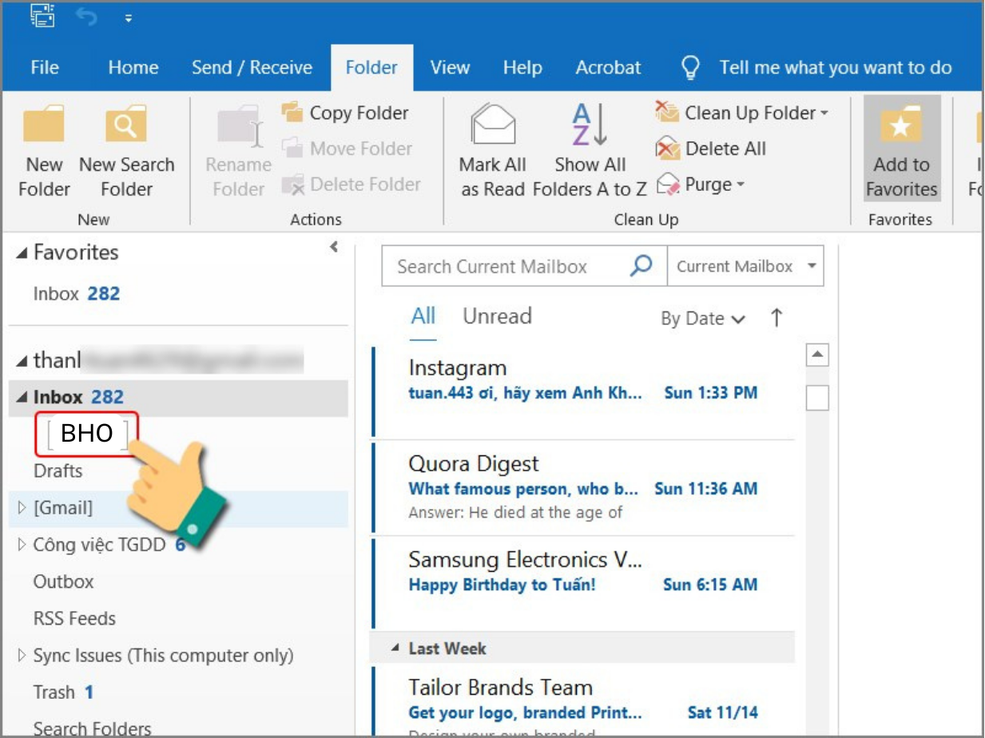Open the Purge dropdown menu

[x=740, y=185]
